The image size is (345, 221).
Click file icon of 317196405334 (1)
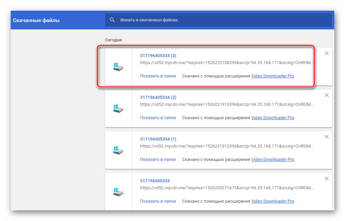click(118, 150)
